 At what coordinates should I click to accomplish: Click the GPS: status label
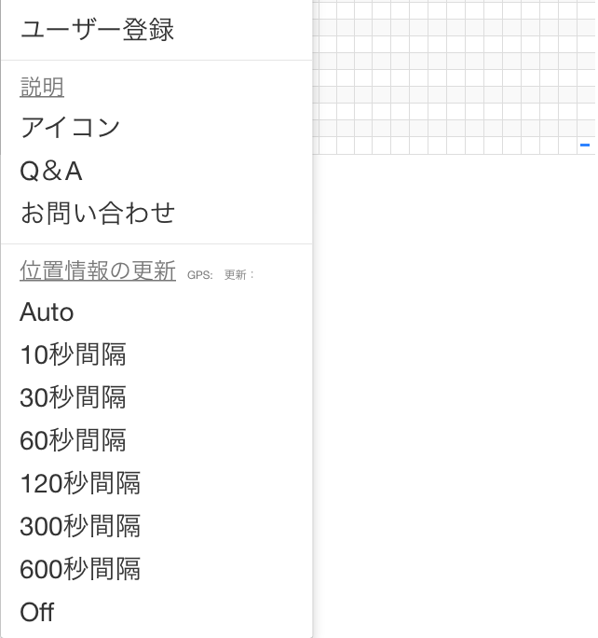200,275
